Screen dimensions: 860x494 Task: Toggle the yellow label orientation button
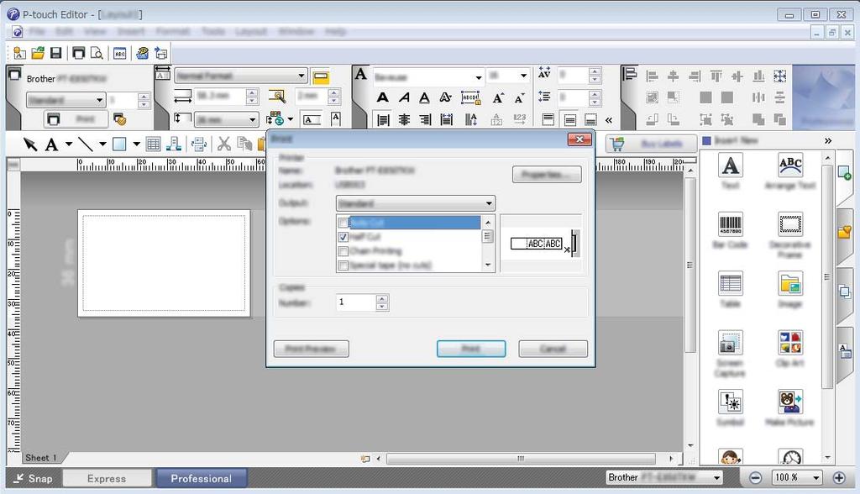pos(320,76)
